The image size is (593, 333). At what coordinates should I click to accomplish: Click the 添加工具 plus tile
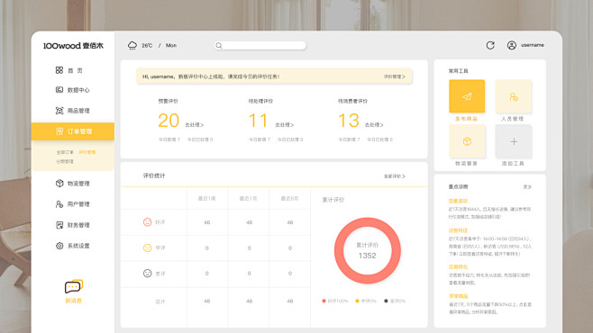coord(513,141)
